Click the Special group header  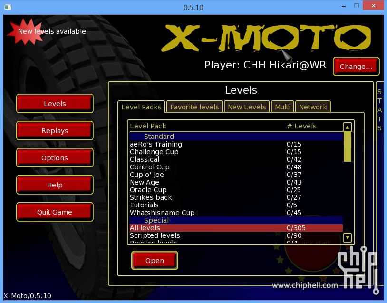tap(236, 220)
